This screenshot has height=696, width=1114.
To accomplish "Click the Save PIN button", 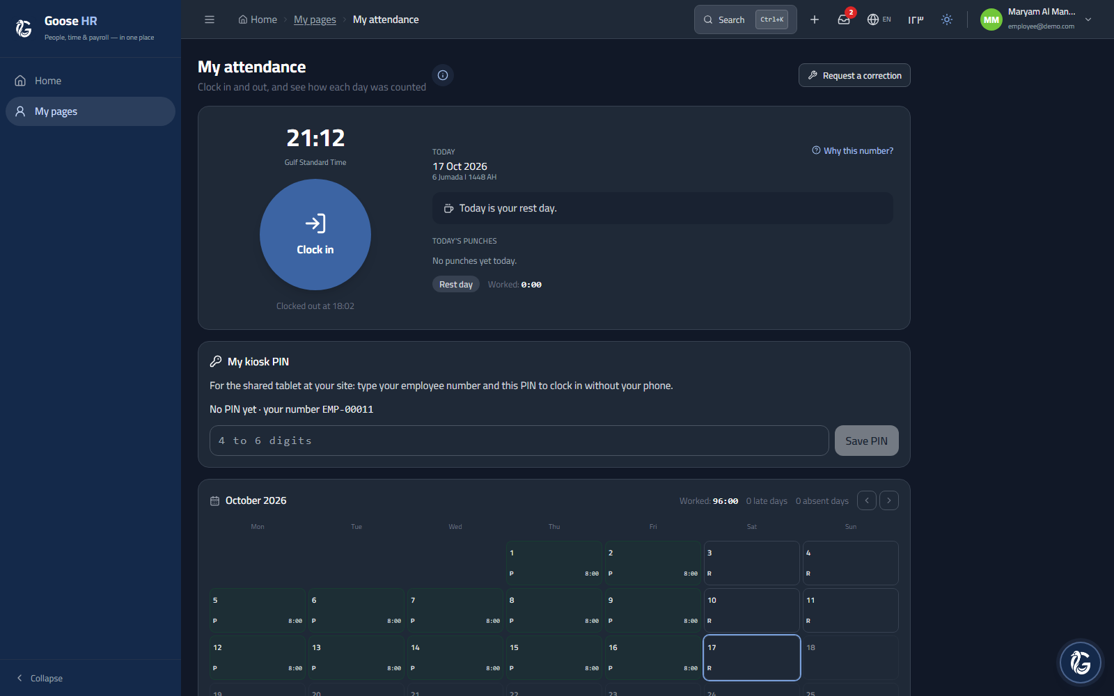I will click(867, 441).
